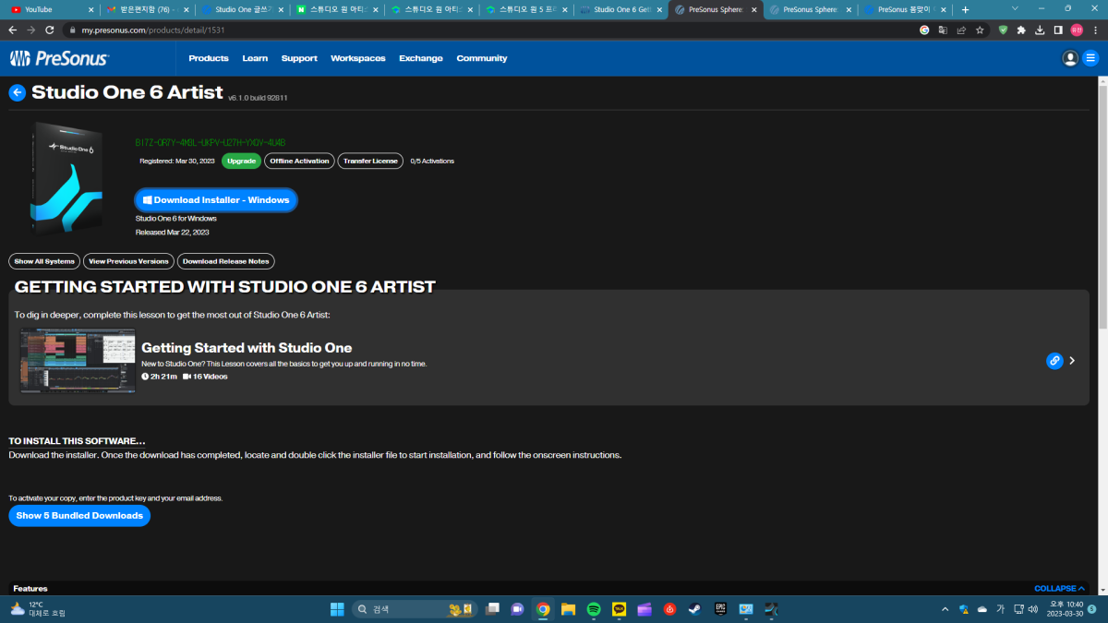Click the green Upgrade button

(241, 161)
